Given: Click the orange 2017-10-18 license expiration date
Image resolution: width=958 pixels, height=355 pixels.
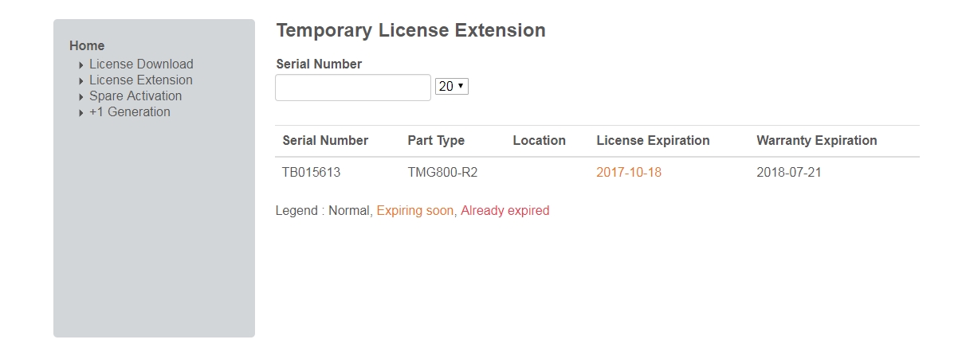Looking at the screenshot, I should [629, 172].
